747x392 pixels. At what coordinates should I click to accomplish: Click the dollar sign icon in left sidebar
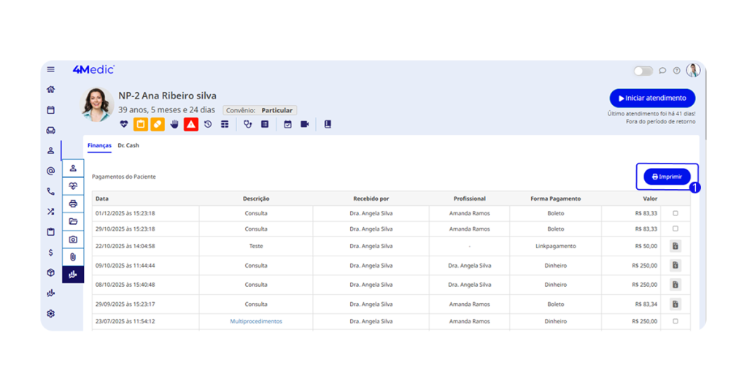coord(50,253)
